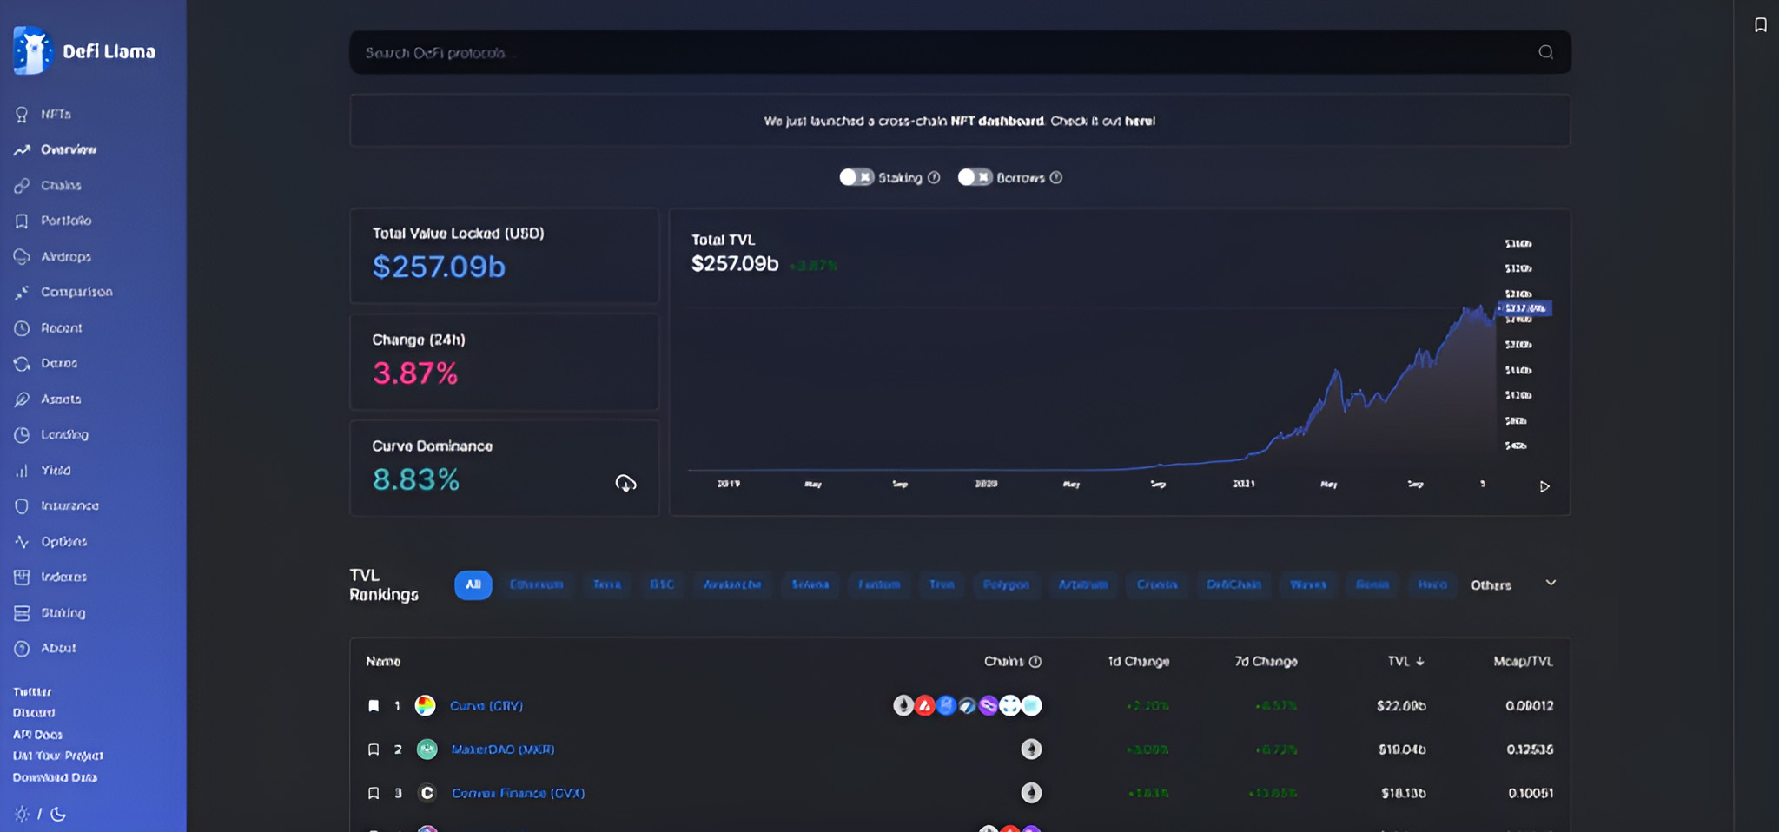Sort by the TVL column arrow
This screenshot has width=1779, height=832.
coord(1420,662)
